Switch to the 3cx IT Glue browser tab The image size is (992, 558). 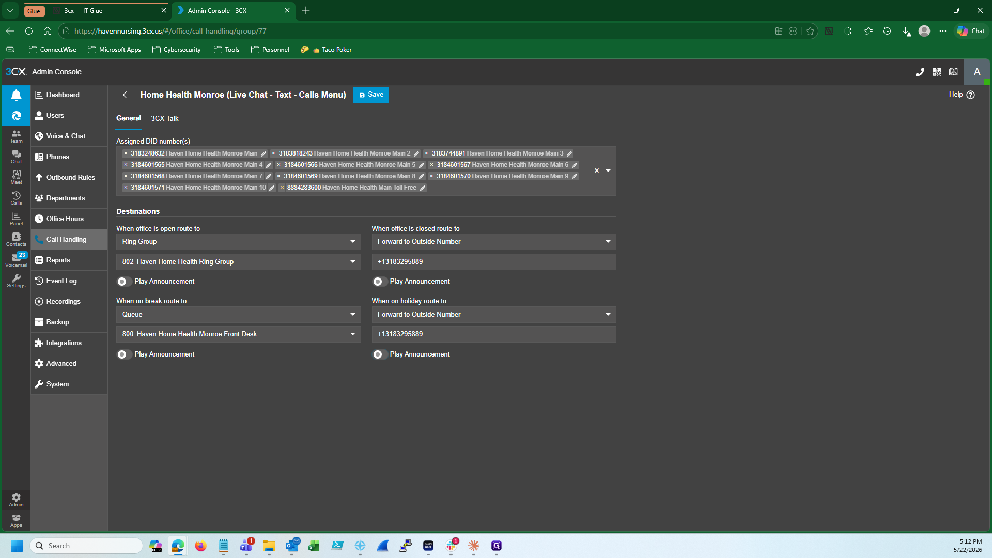[x=109, y=10]
